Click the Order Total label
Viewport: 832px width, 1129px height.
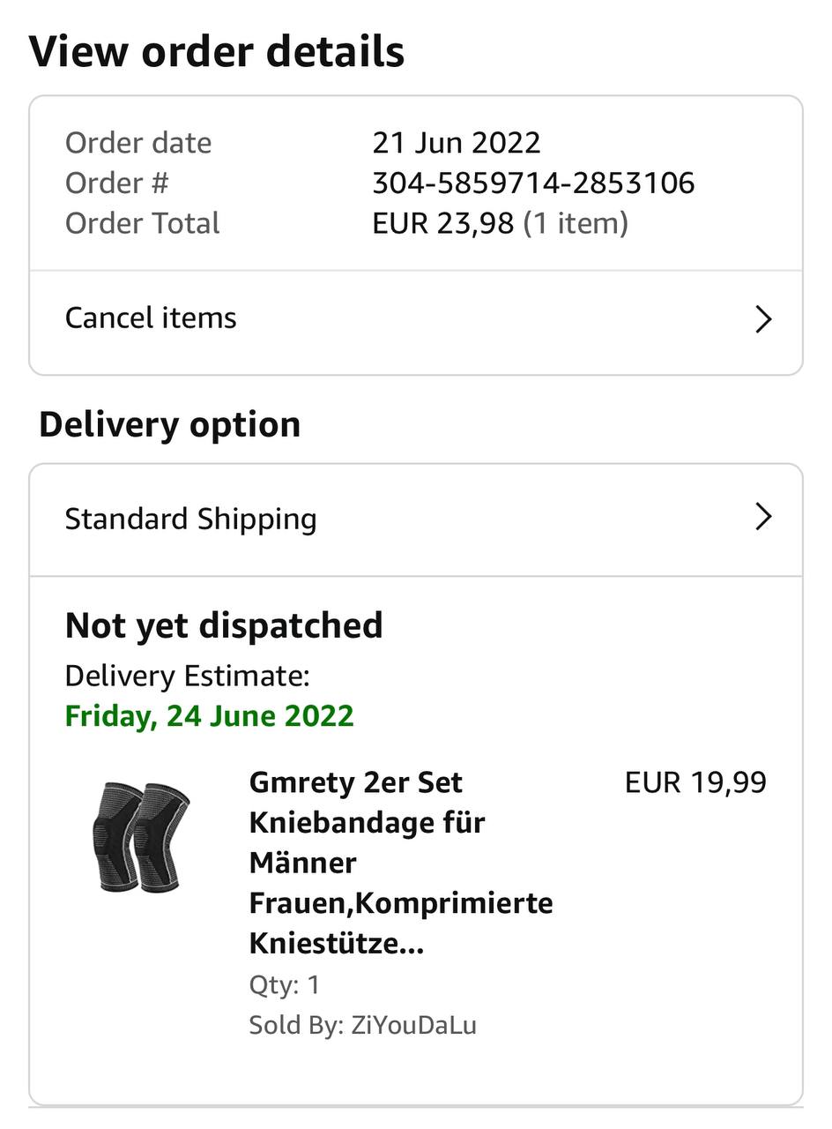(x=142, y=223)
